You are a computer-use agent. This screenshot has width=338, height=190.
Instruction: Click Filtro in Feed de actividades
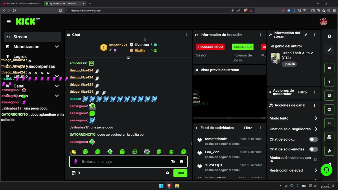click(248, 128)
